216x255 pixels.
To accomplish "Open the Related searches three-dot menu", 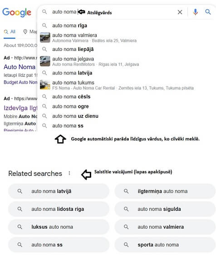I will (x=69, y=173).
